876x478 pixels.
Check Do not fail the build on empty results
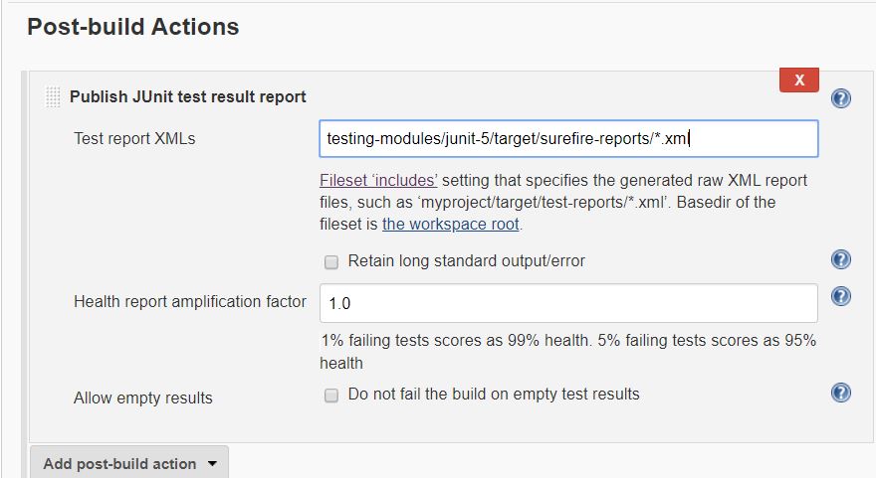tap(331, 396)
